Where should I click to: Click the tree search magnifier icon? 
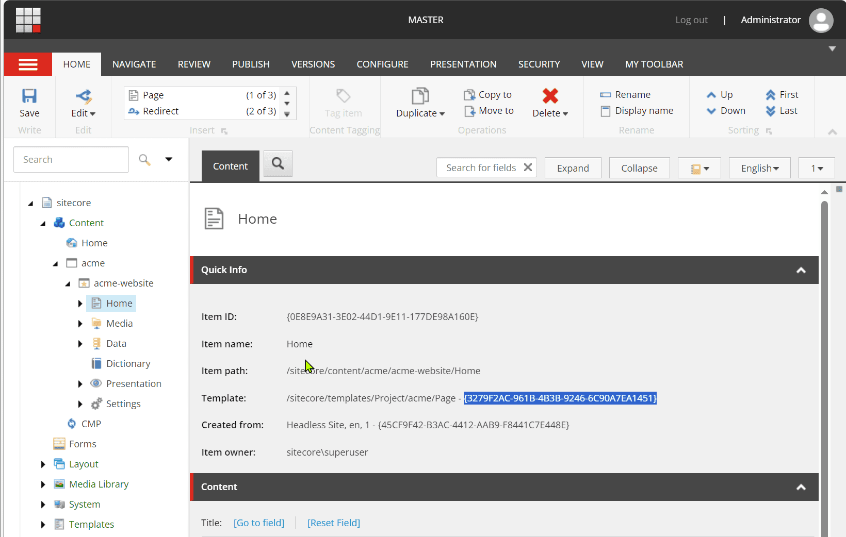pos(144,160)
